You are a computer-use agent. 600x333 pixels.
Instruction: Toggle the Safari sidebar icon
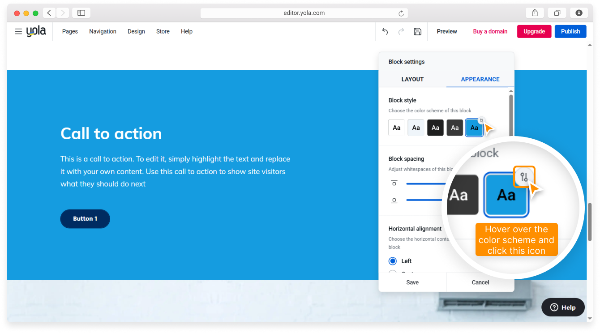[81, 13]
